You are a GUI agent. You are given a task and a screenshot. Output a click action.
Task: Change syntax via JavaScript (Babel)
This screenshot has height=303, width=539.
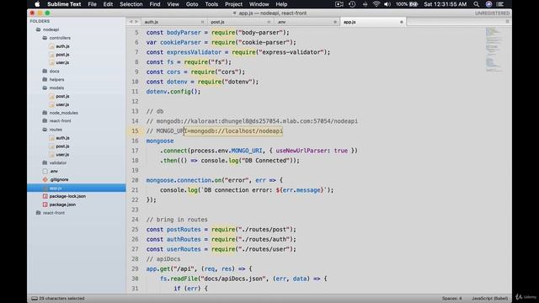(x=489, y=299)
